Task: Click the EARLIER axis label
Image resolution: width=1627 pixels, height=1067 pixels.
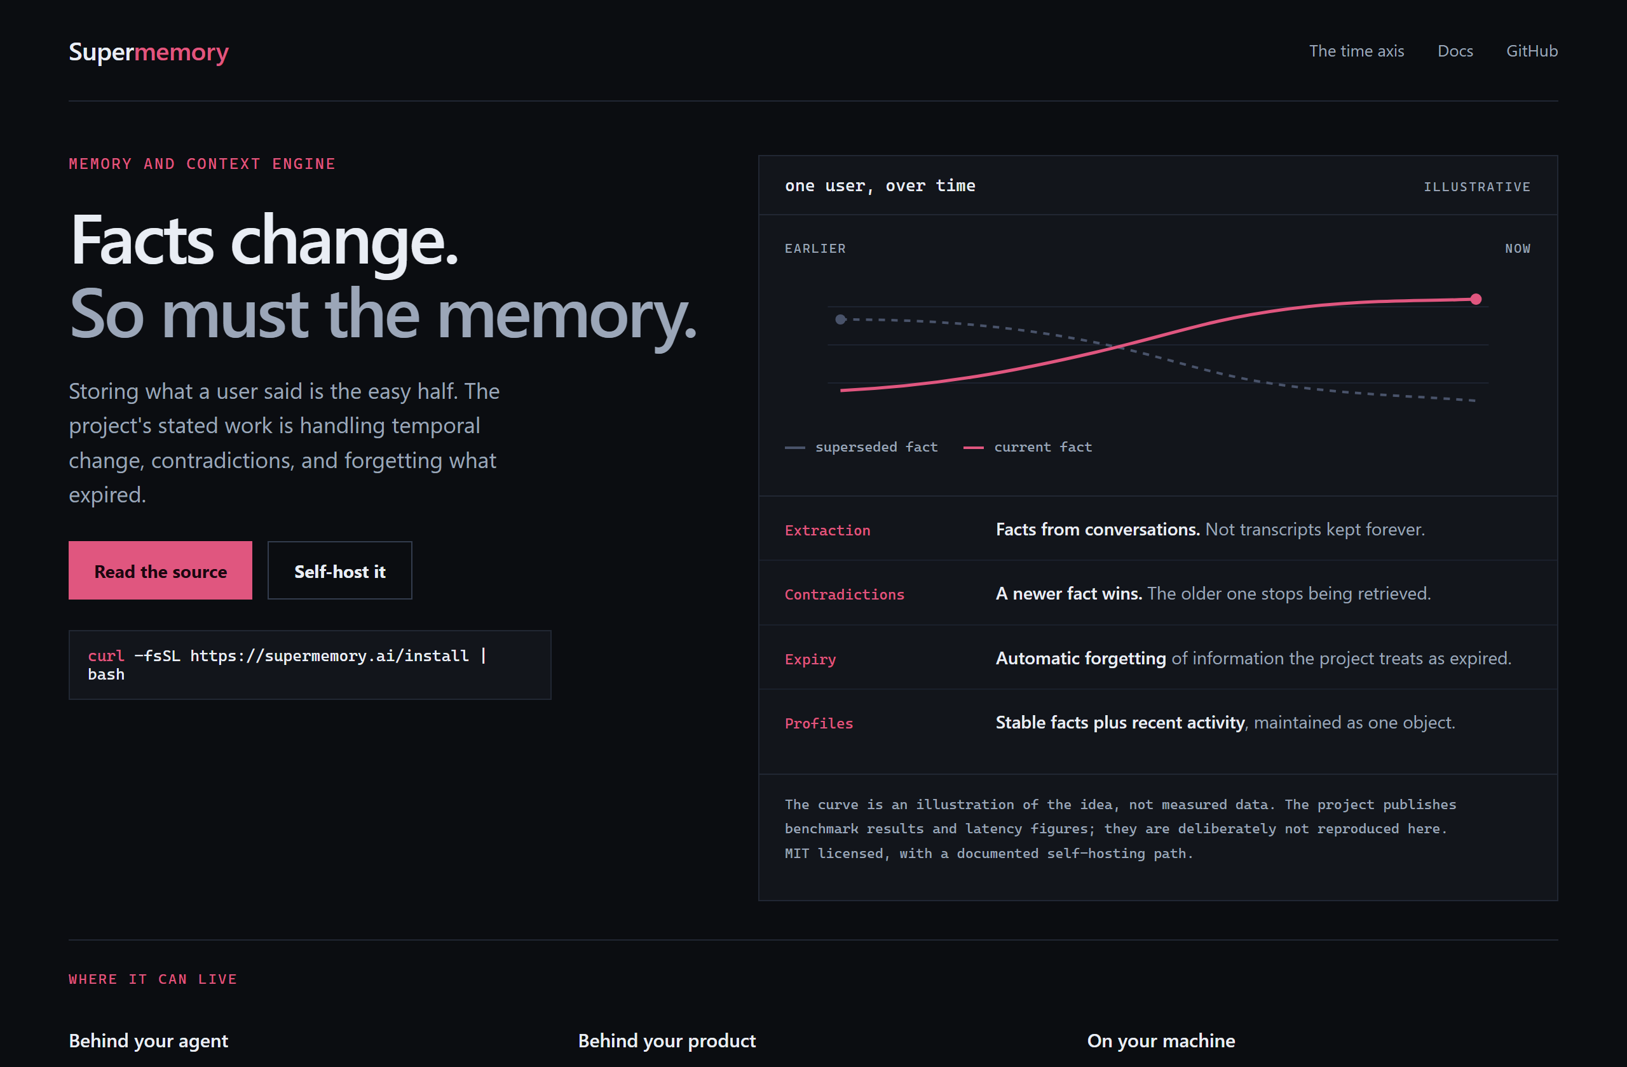Action: tap(815, 248)
